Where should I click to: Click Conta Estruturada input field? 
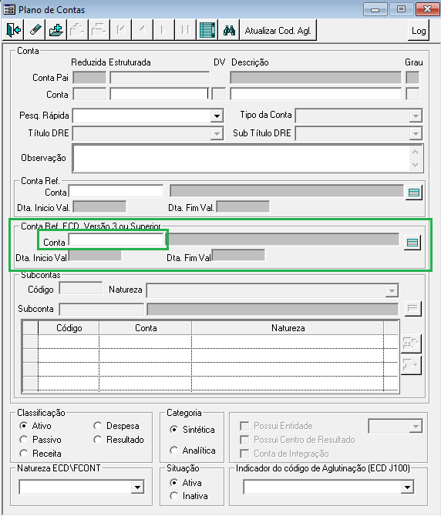tap(160, 94)
